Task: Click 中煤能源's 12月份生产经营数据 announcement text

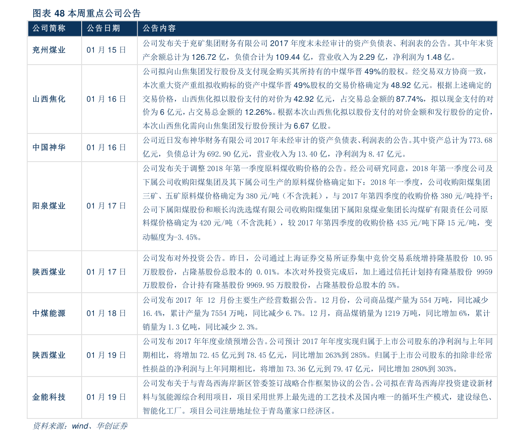Action: 317,313
